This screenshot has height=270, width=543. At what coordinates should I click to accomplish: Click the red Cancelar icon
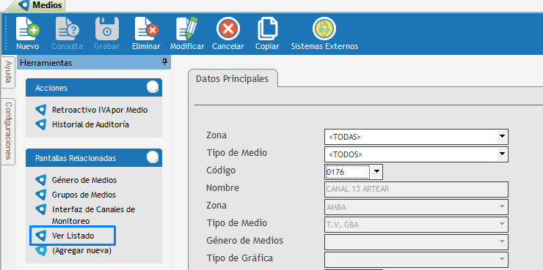click(x=228, y=29)
